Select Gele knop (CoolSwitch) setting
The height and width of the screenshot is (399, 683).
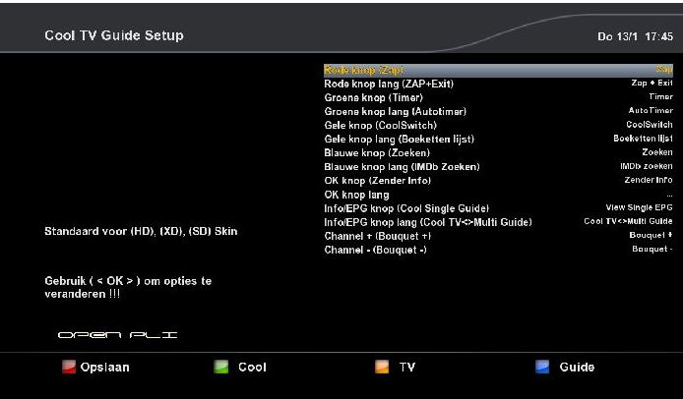click(498, 126)
